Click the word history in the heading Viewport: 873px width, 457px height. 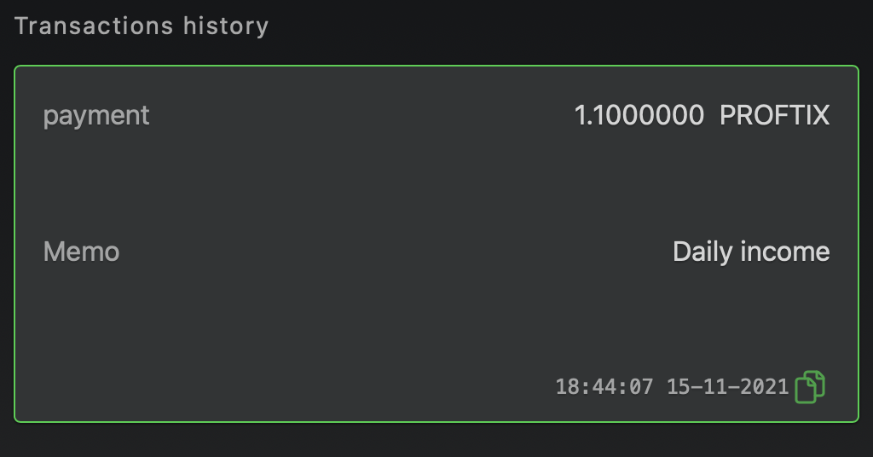point(226,26)
